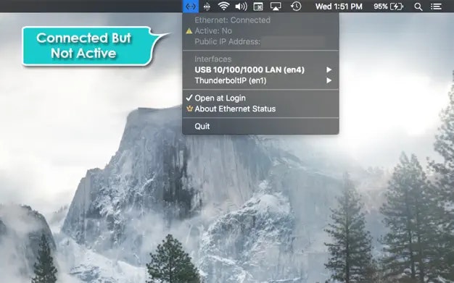Open the keyboard input viewer icon

258,7
